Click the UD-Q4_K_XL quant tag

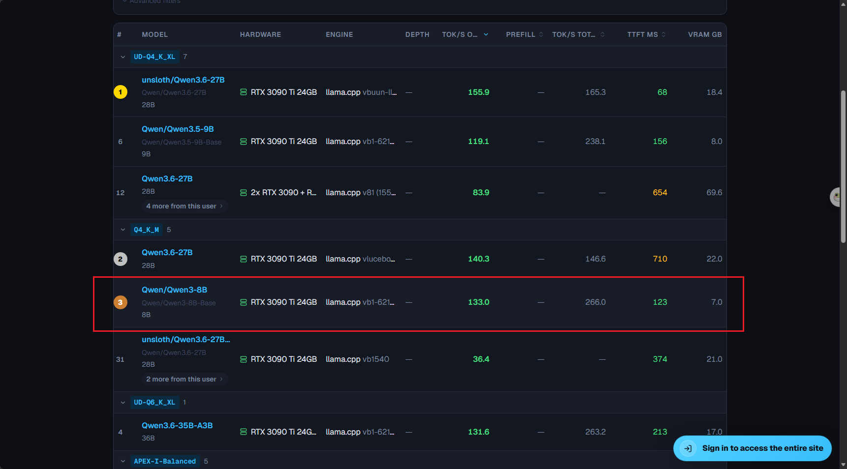click(x=154, y=57)
